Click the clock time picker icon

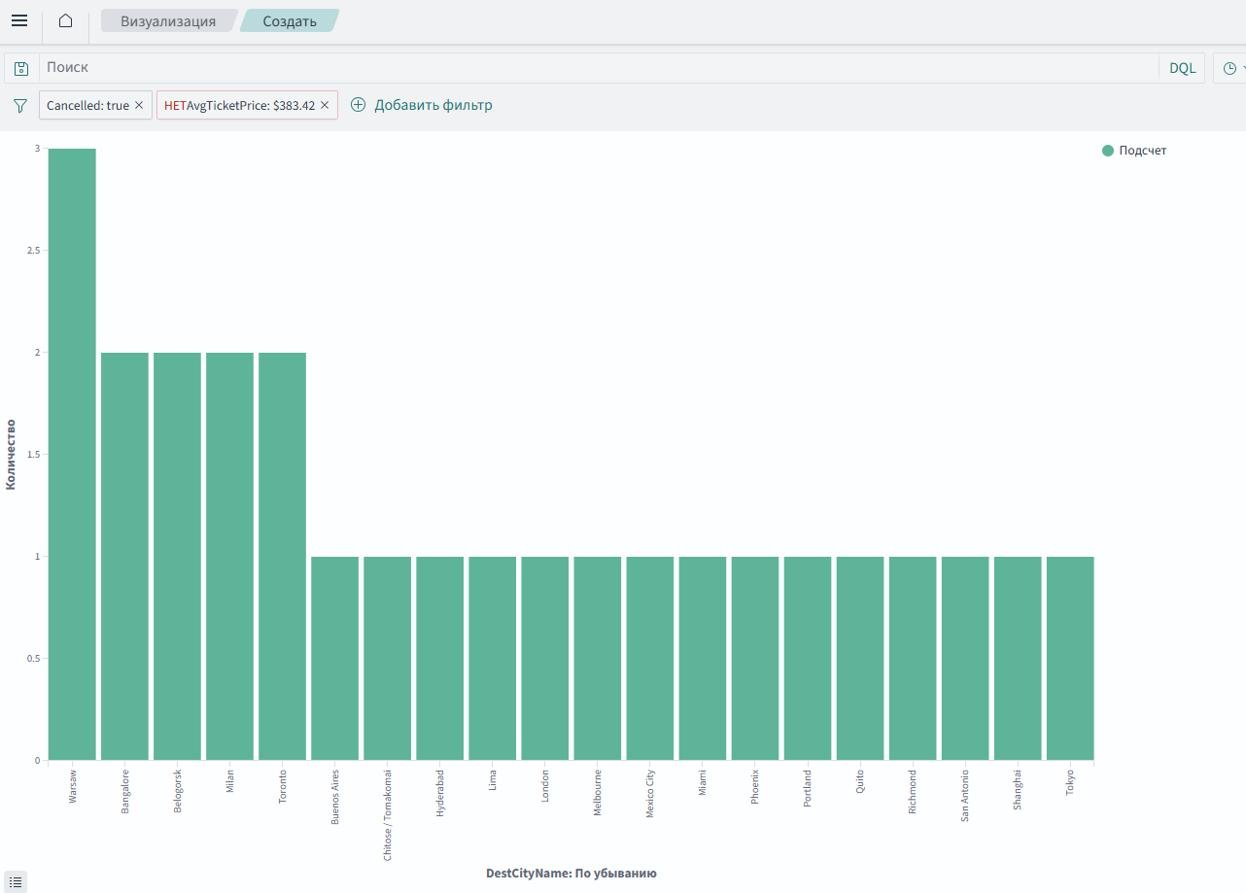click(1229, 68)
